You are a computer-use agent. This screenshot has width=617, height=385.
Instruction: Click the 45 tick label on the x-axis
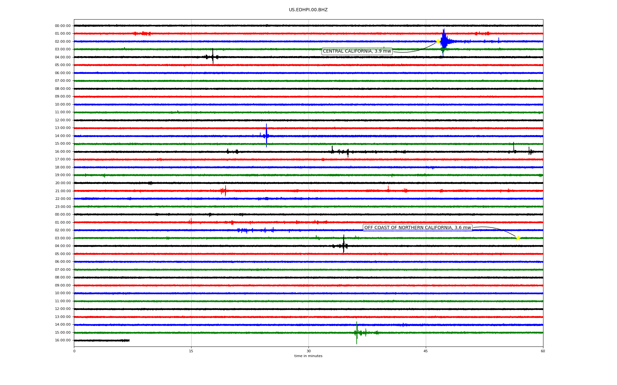click(x=425, y=351)
